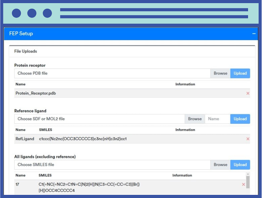This screenshot has height=198, width=262.
Task: Collapse the FEP Setup panel
Action: [x=253, y=34]
